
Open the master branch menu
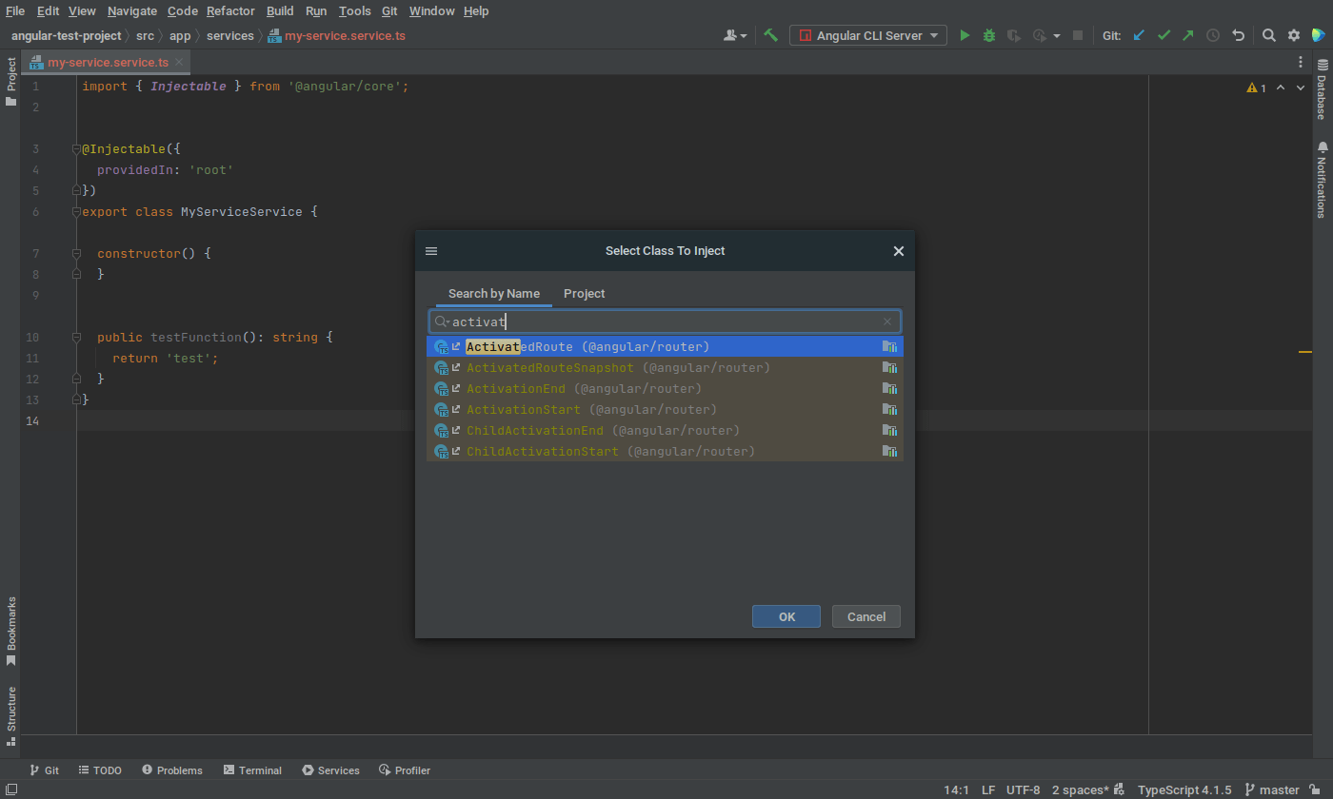click(x=1278, y=789)
